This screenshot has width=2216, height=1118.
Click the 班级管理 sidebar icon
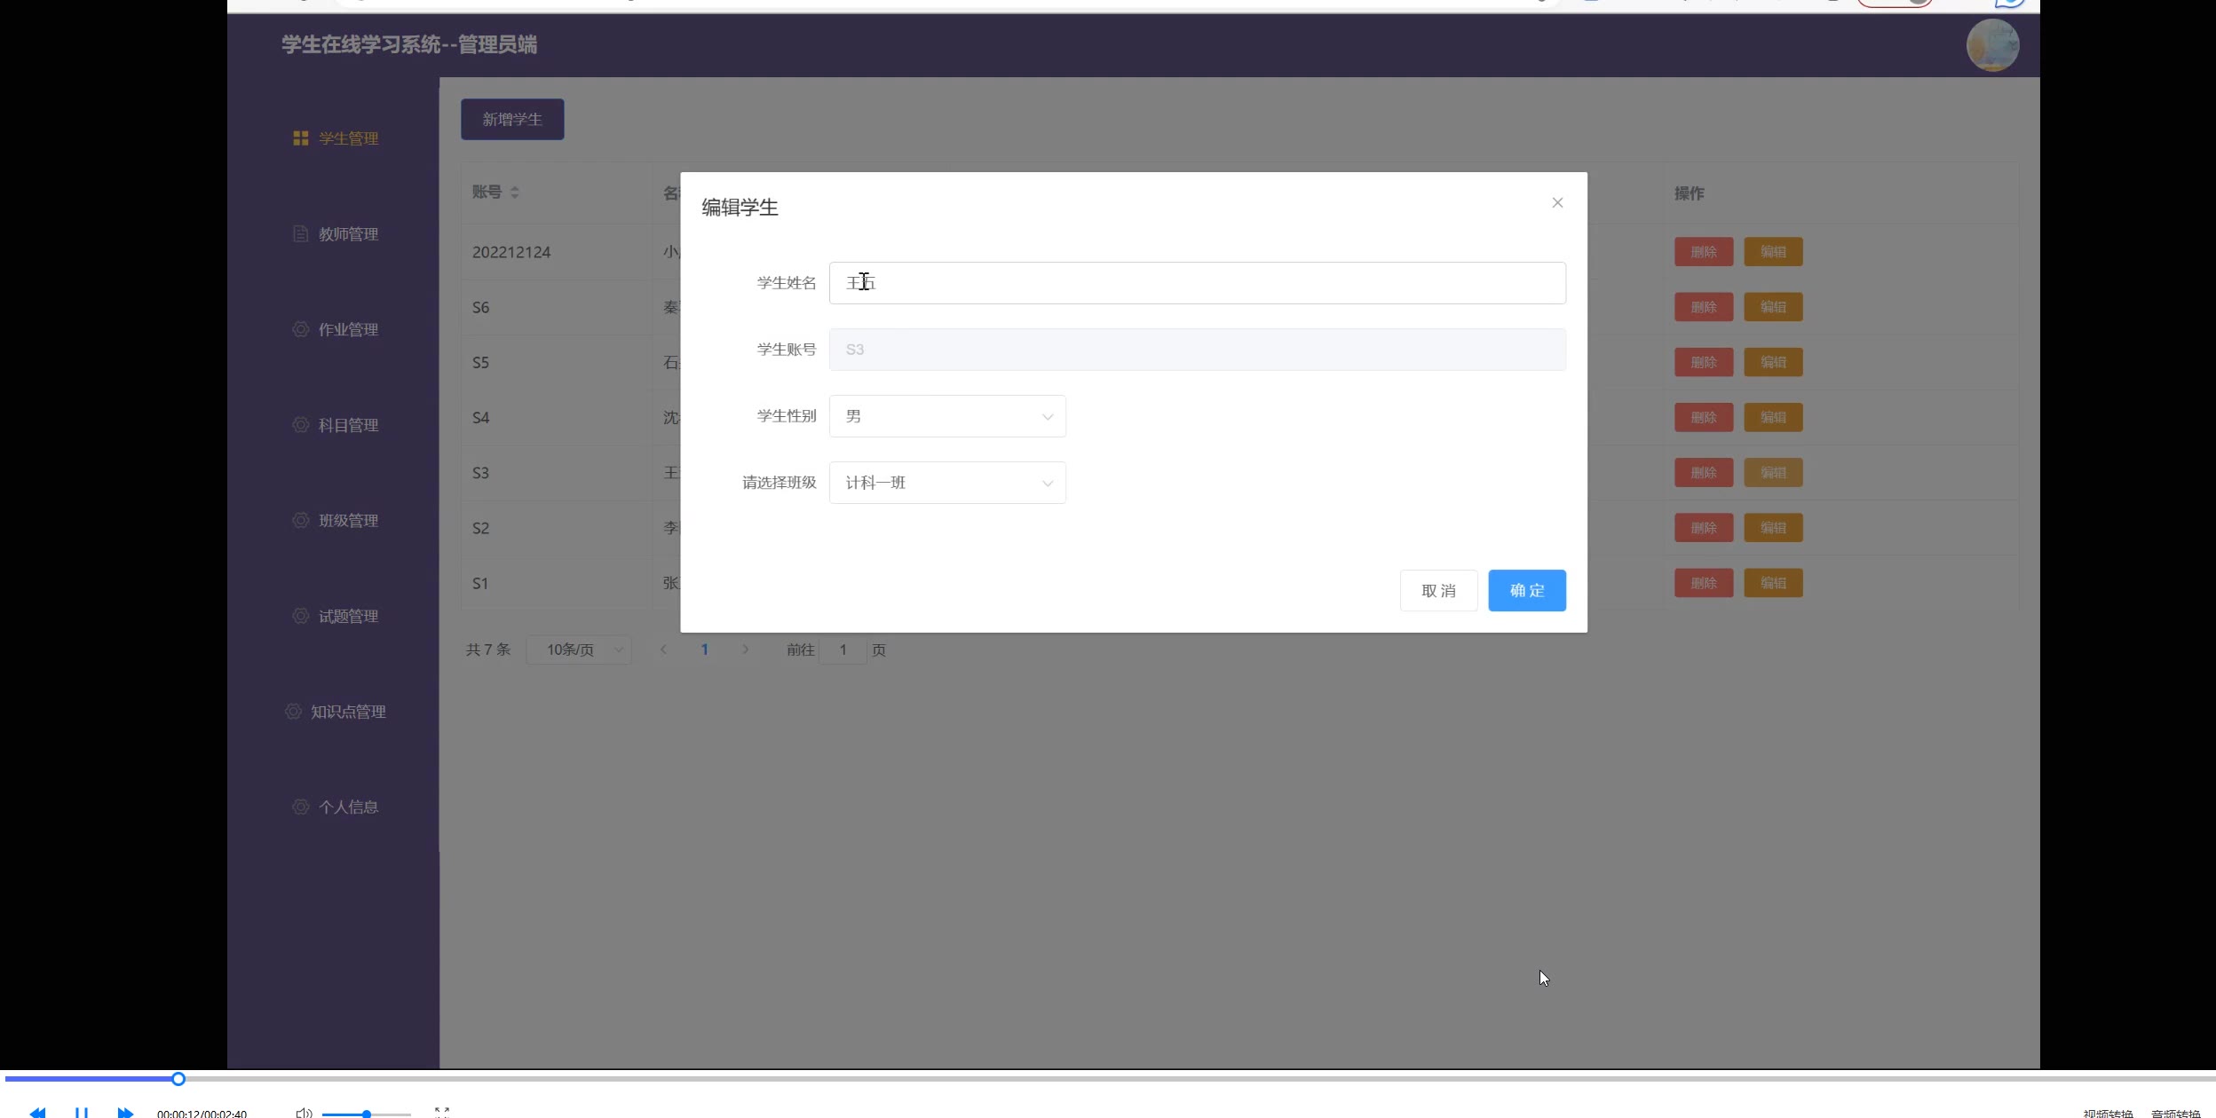(301, 520)
